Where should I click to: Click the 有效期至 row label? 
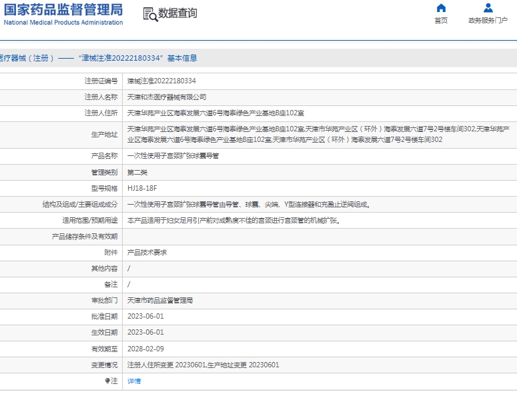coord(104,349)
